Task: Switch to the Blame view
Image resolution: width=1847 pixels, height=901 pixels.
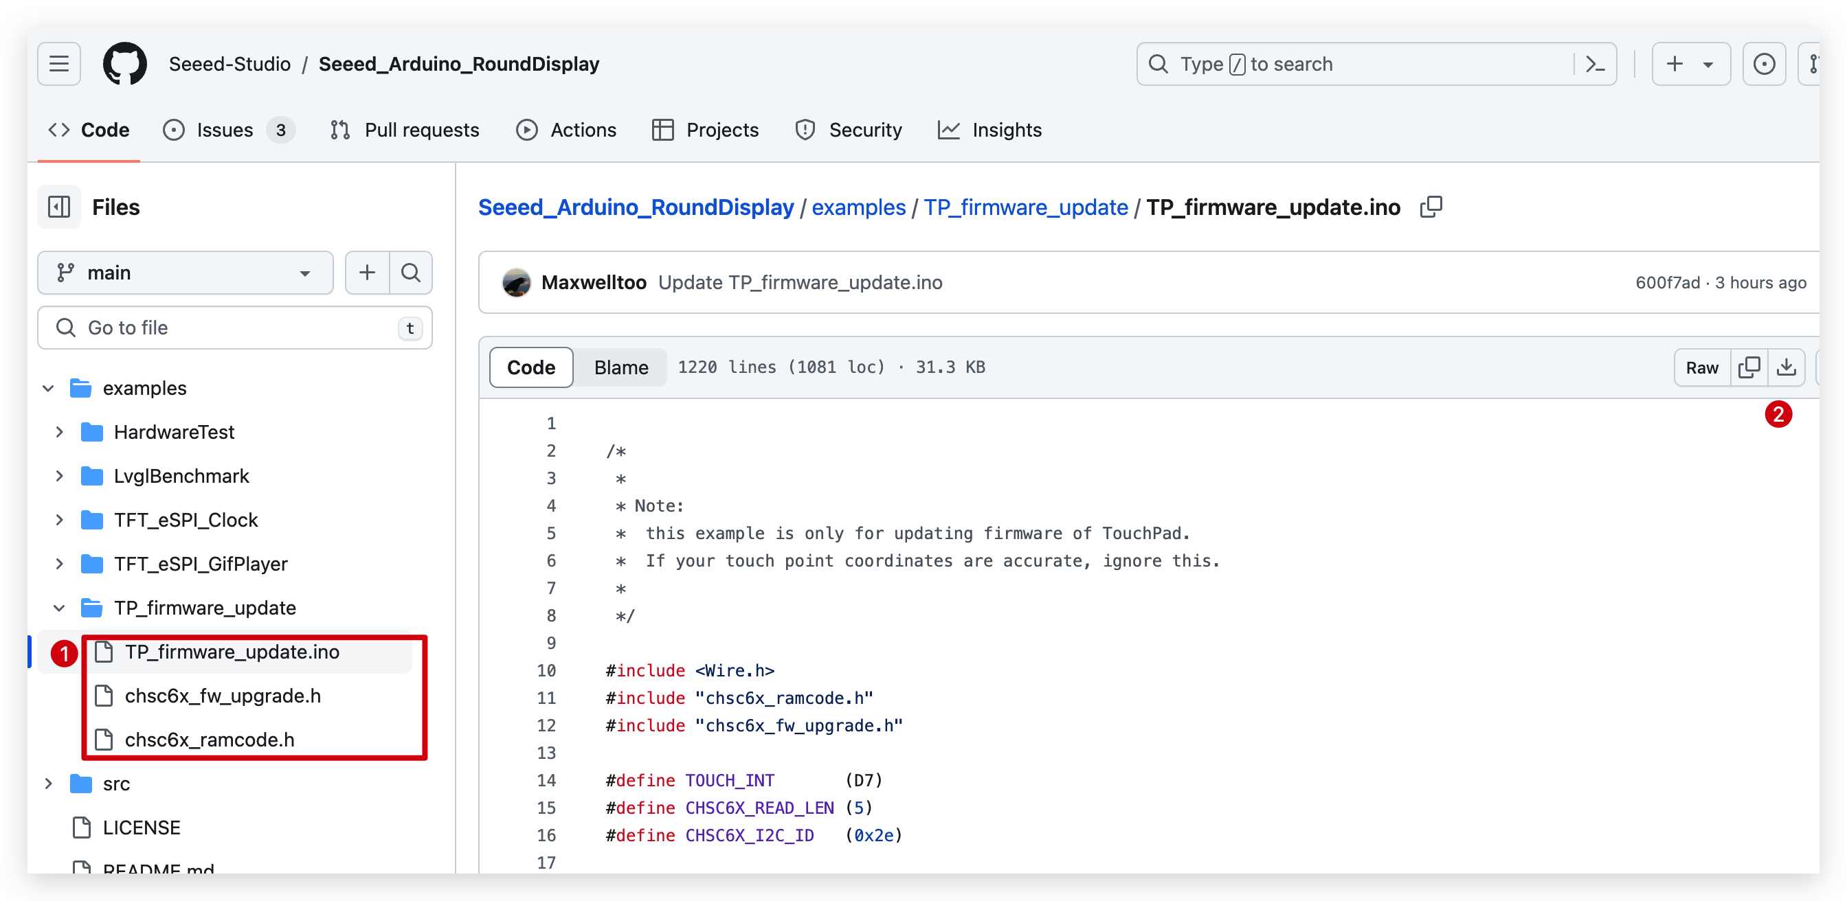Action: (x=621, y=367)
